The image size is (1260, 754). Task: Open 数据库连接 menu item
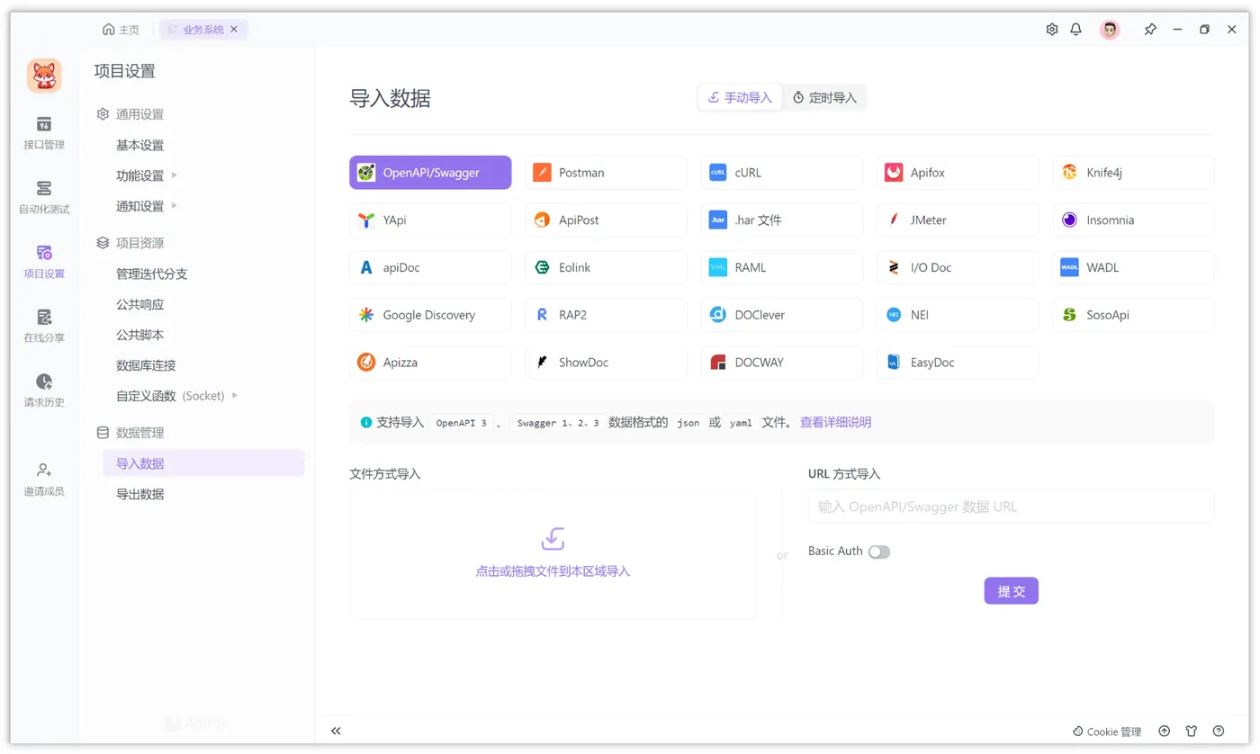coord(146,365)
